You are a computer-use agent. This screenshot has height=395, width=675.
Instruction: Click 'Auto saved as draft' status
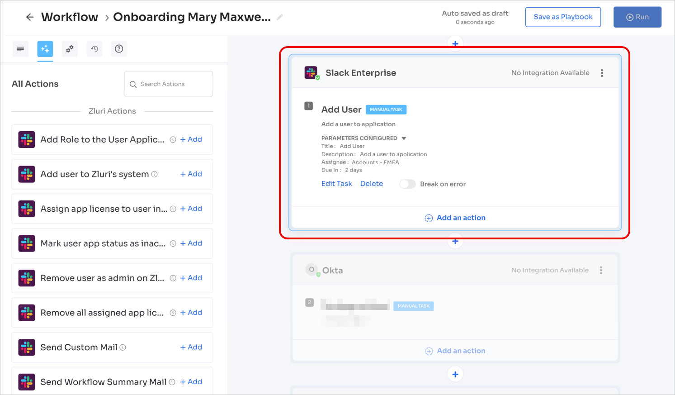475,14
